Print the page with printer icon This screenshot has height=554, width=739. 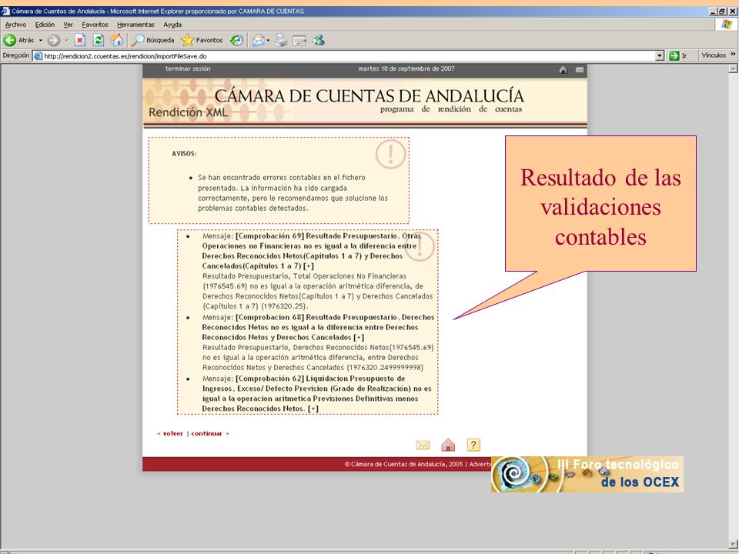coord(281,41)
